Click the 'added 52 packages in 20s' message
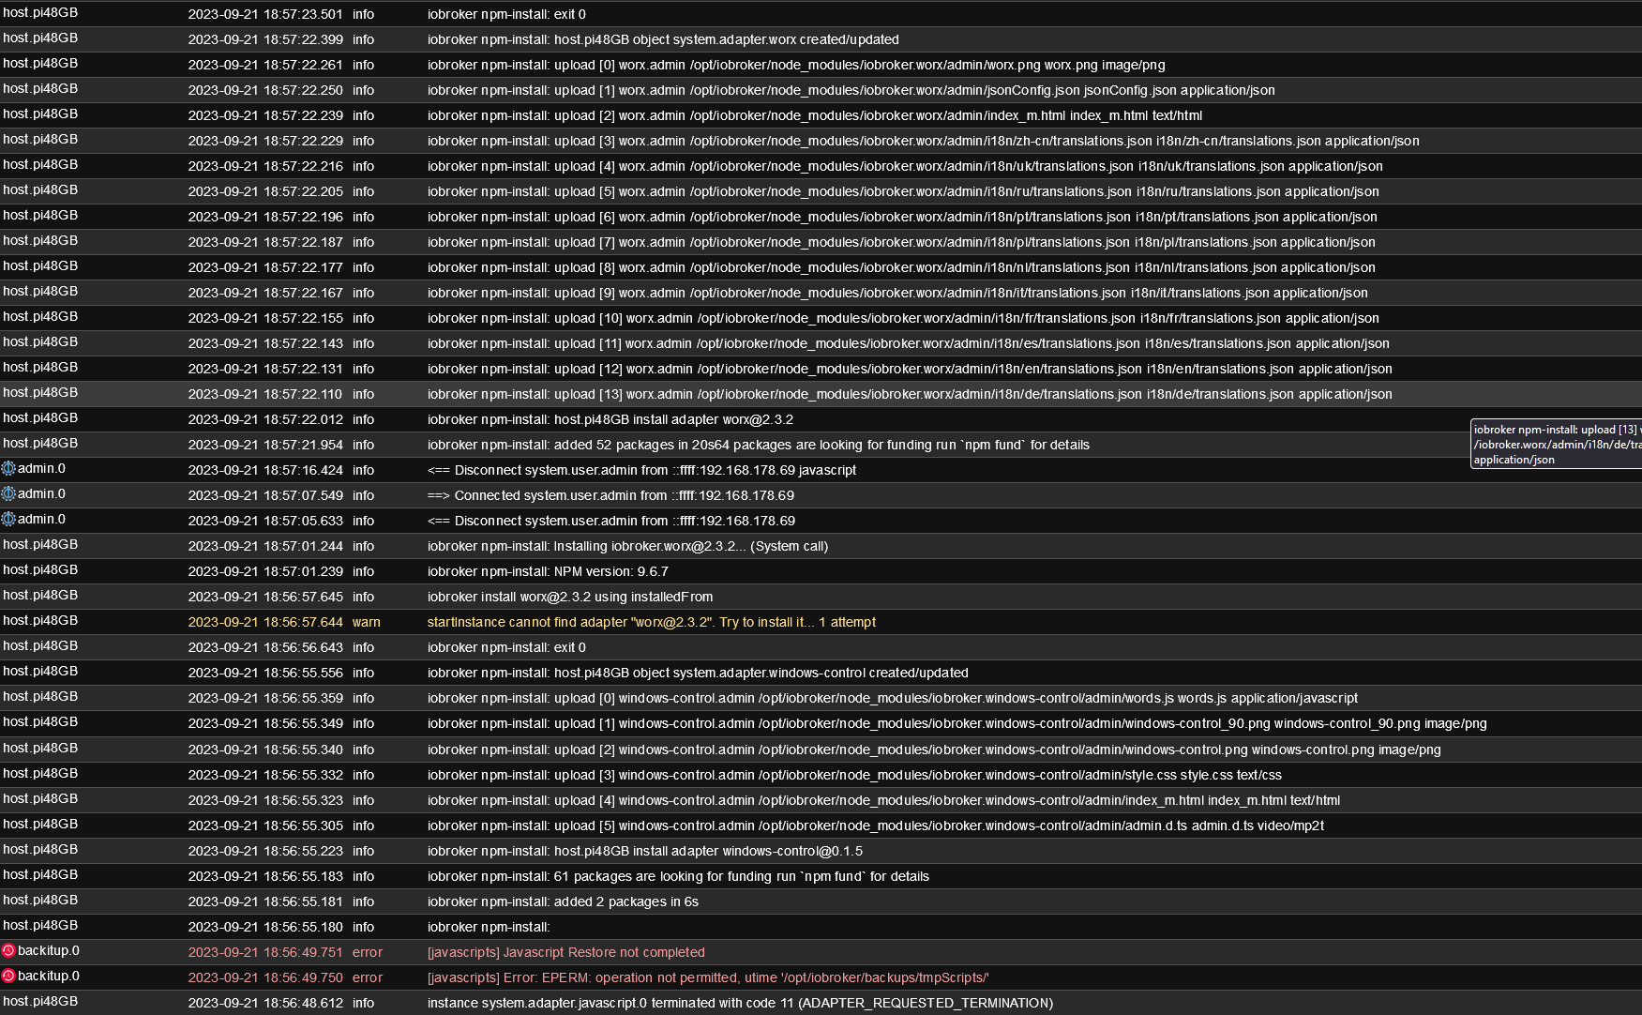1642x1015 pixels. point(758,445)
